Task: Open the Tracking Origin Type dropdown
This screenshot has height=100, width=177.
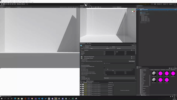Action: (x=119, y=78)
